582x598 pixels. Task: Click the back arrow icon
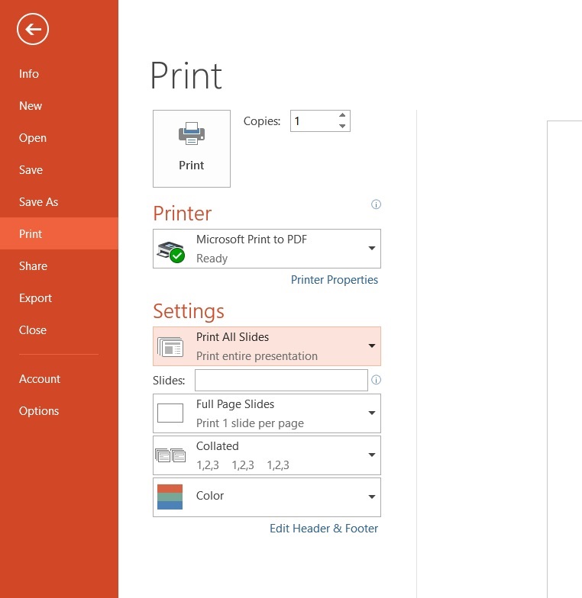(32, 30)
